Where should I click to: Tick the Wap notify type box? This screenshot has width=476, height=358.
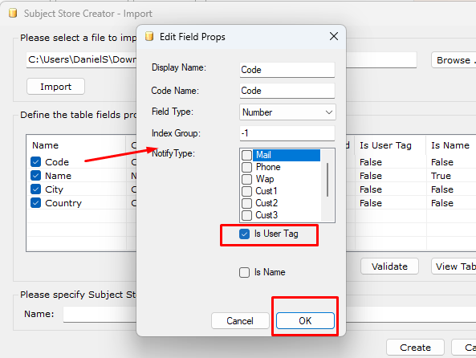coord(246,179)
